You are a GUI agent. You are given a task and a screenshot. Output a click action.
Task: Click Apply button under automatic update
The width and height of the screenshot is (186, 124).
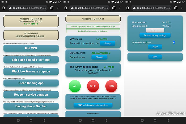click(x=155, y=47)
